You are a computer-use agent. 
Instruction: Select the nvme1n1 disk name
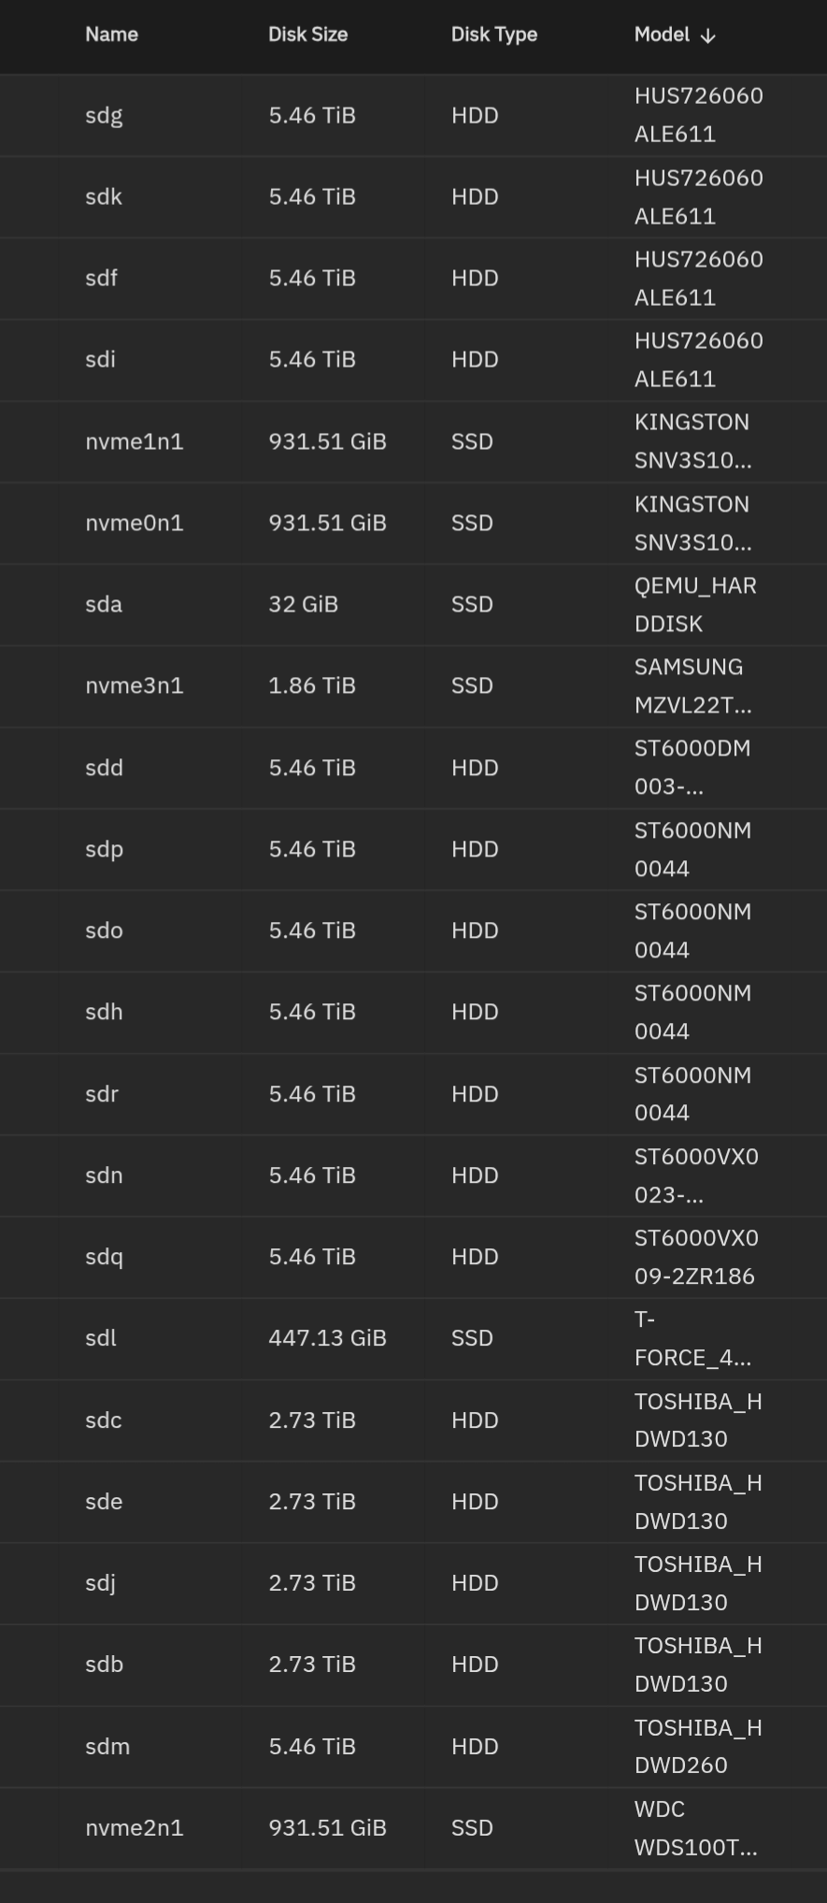click(134, 441)
